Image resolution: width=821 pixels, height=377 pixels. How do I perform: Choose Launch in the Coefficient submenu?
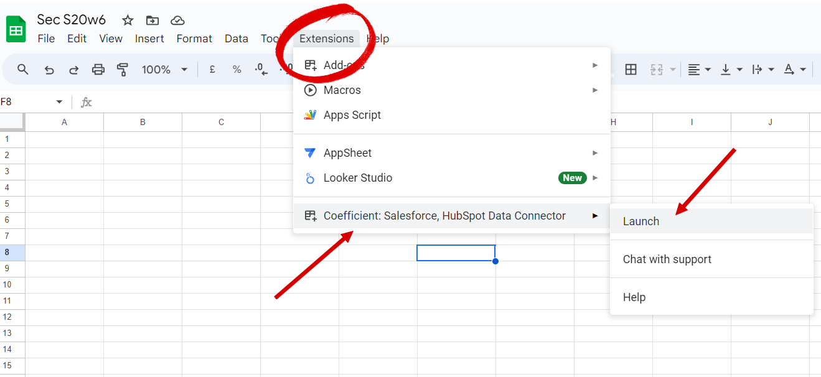click(641, 221)
